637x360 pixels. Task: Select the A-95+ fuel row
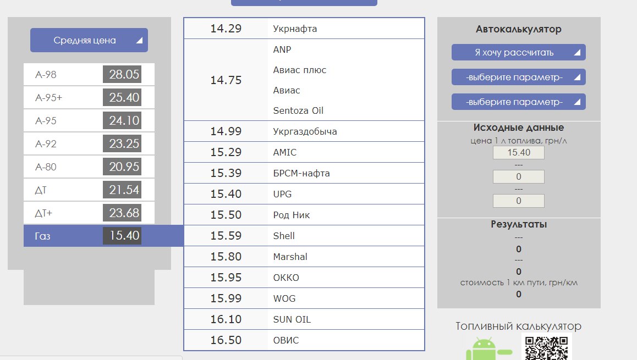89,97
